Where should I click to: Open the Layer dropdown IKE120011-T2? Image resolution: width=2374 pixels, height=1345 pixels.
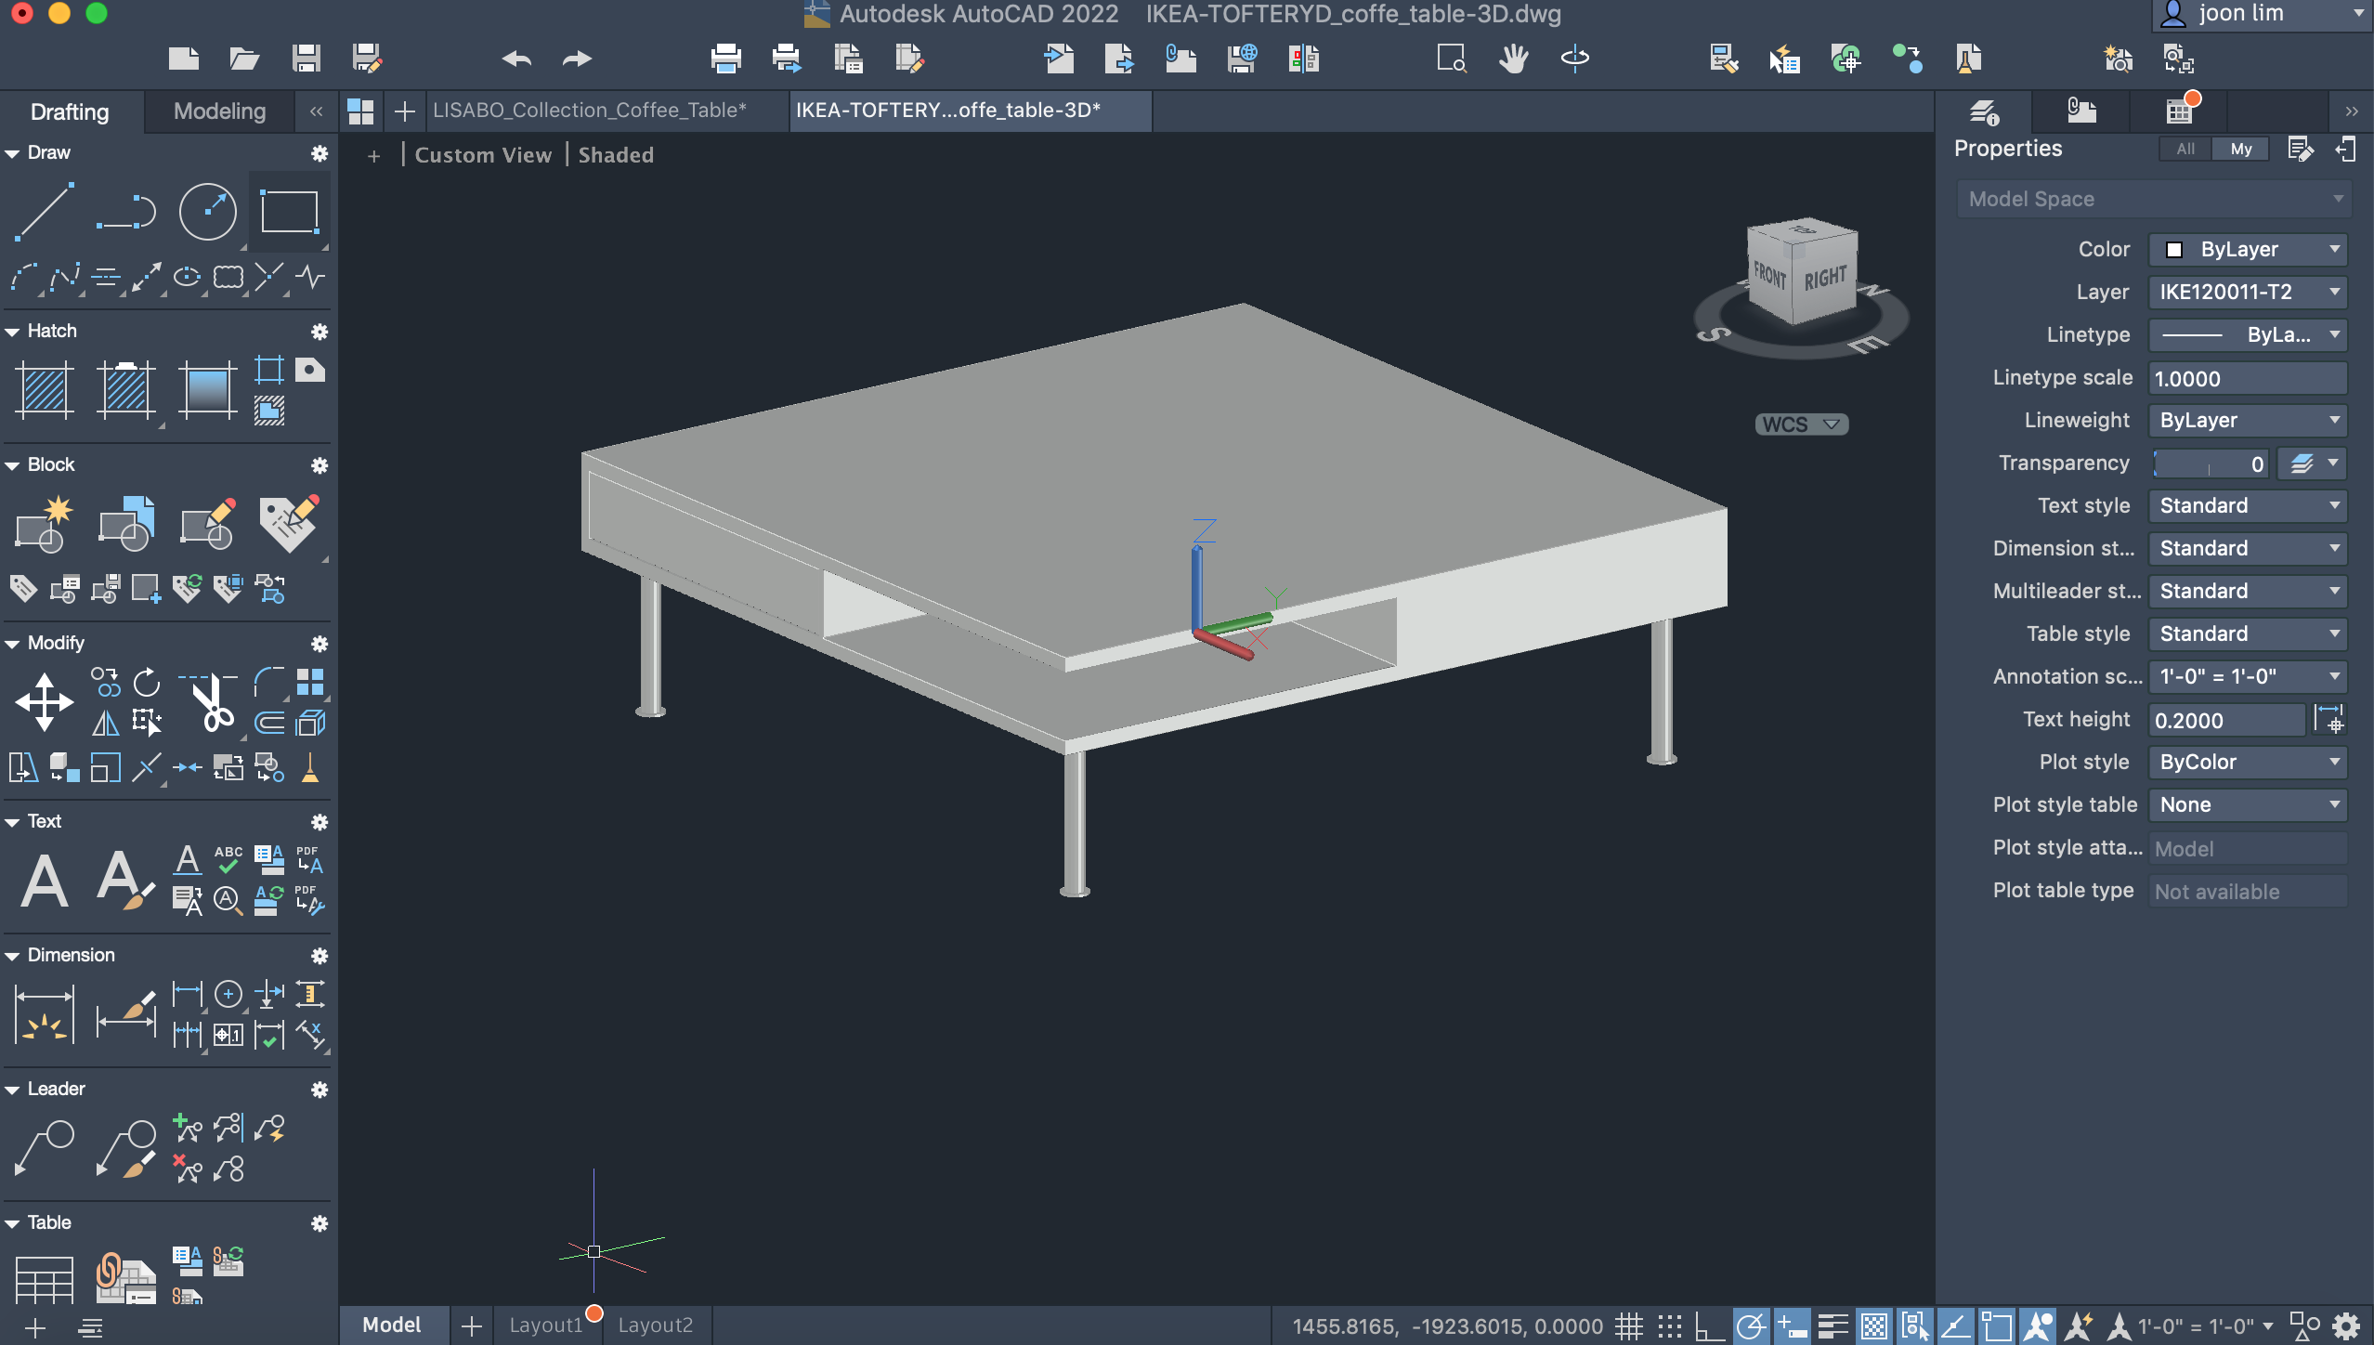2248,292
